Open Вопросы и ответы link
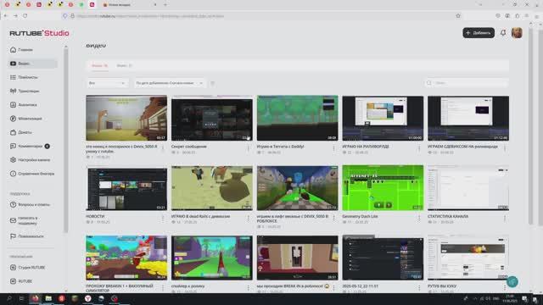This screenshot has width=543, height=305. coord(34,205)
